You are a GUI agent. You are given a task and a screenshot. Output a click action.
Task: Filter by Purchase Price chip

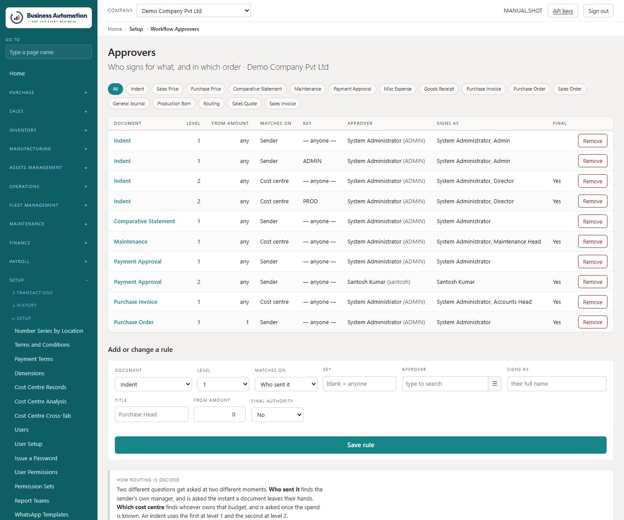pos(206,89)
